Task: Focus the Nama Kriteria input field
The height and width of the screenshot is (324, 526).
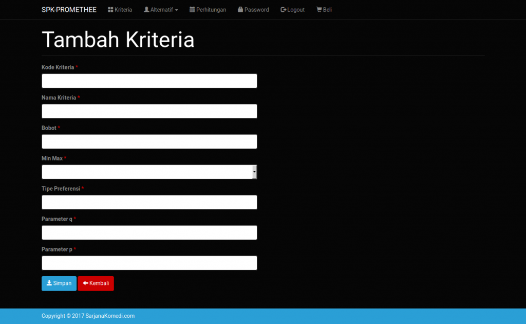Action: pos(149,111)
